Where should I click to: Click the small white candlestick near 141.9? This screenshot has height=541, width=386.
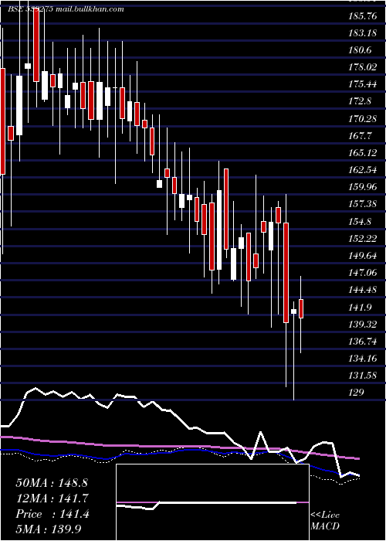[x=293, y=311]
